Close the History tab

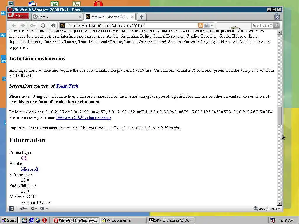80,17
